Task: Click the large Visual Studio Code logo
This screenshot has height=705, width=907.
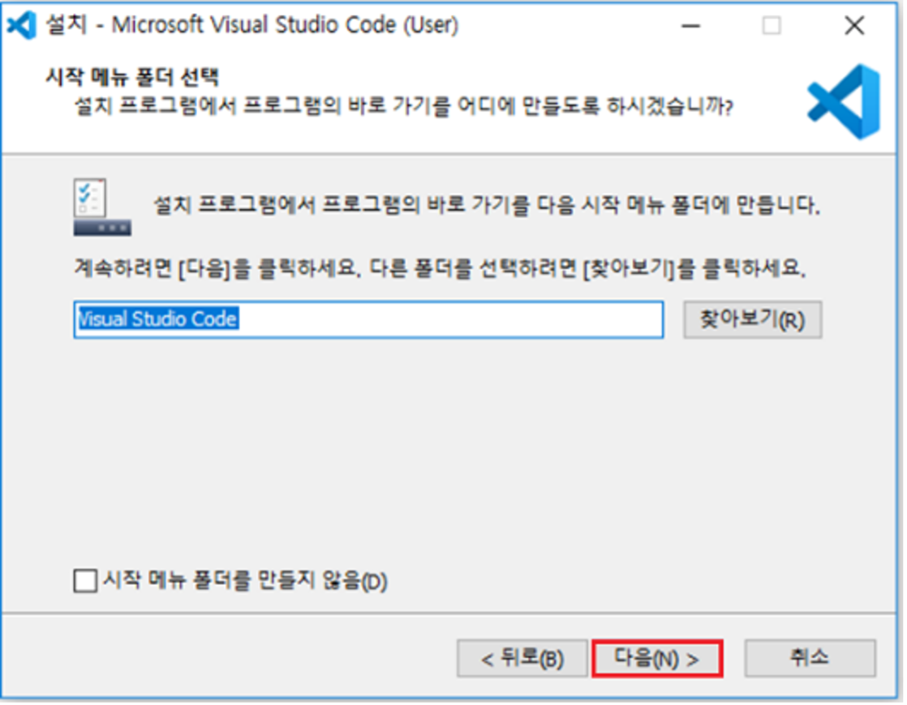Action: 844,102
